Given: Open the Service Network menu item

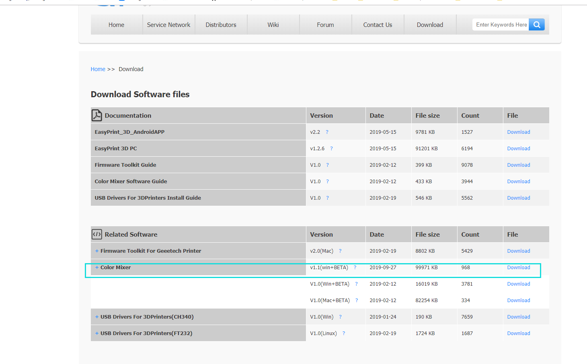Looking at the screenshot, I should (168, 25).
